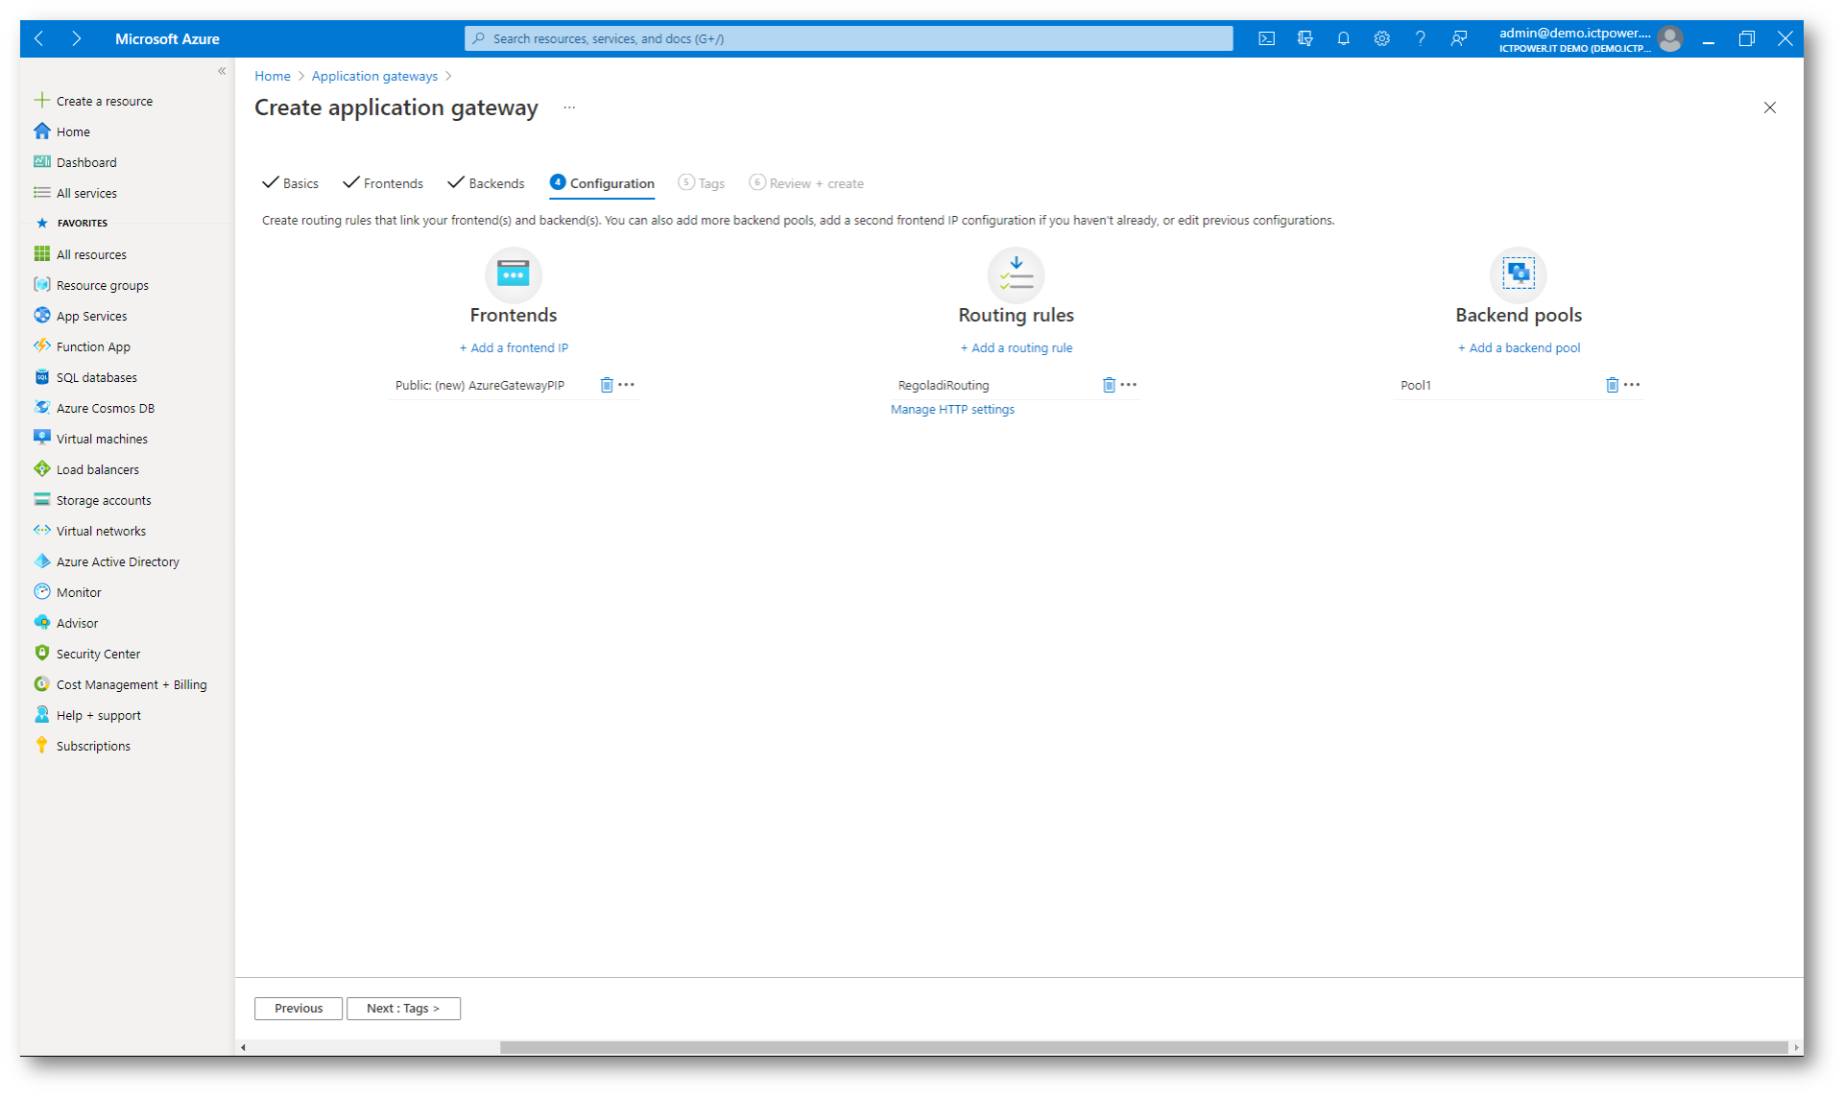The image size is (1844, 1097).
Task: Switch to the Frontends tab
Action: [x=383, y=183]
